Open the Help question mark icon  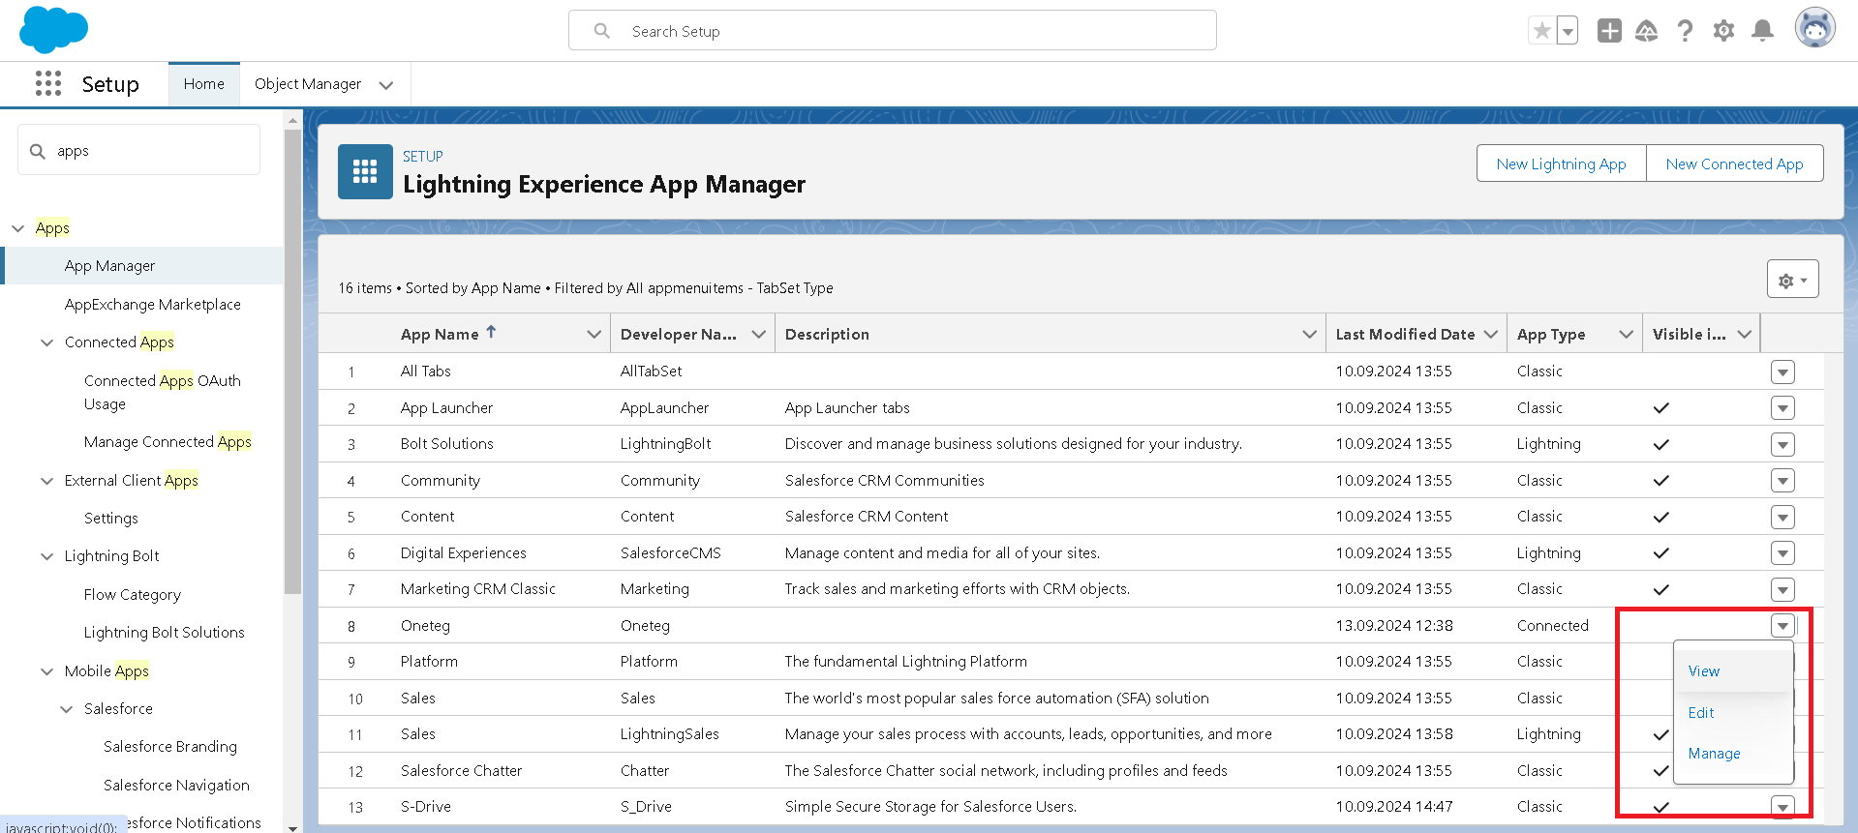point(1685,31)
